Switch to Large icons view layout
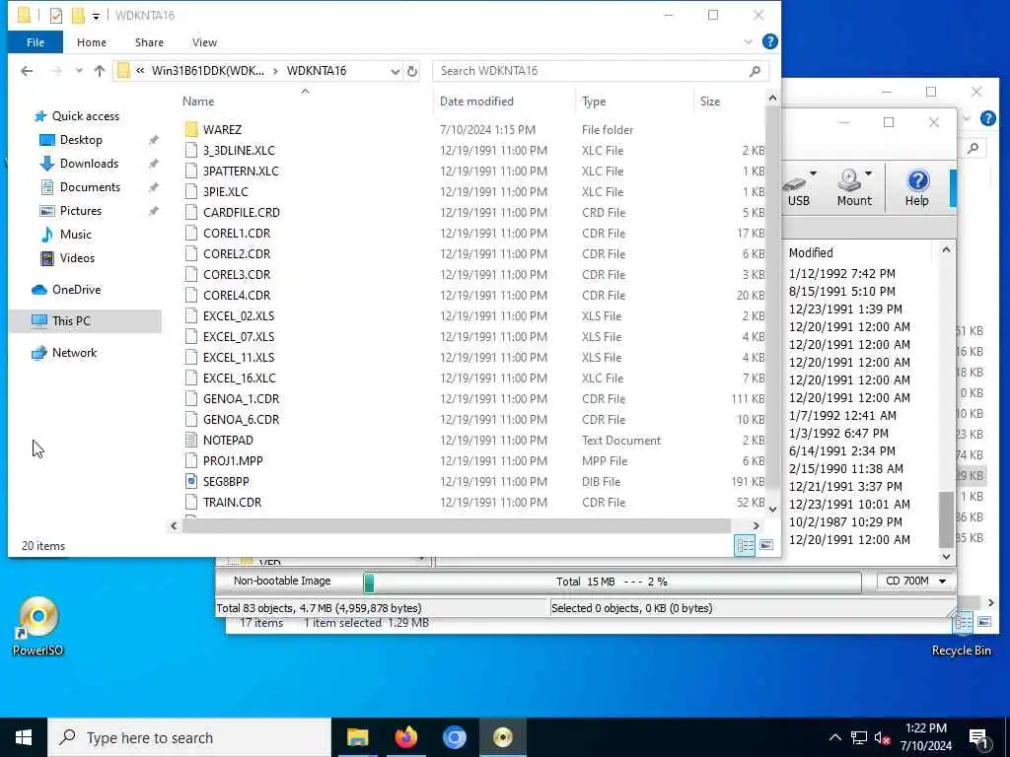 tap(765, 545)
